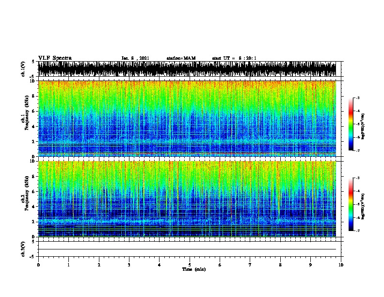Click the "VLF Spectra" title text

coord(55,58)
